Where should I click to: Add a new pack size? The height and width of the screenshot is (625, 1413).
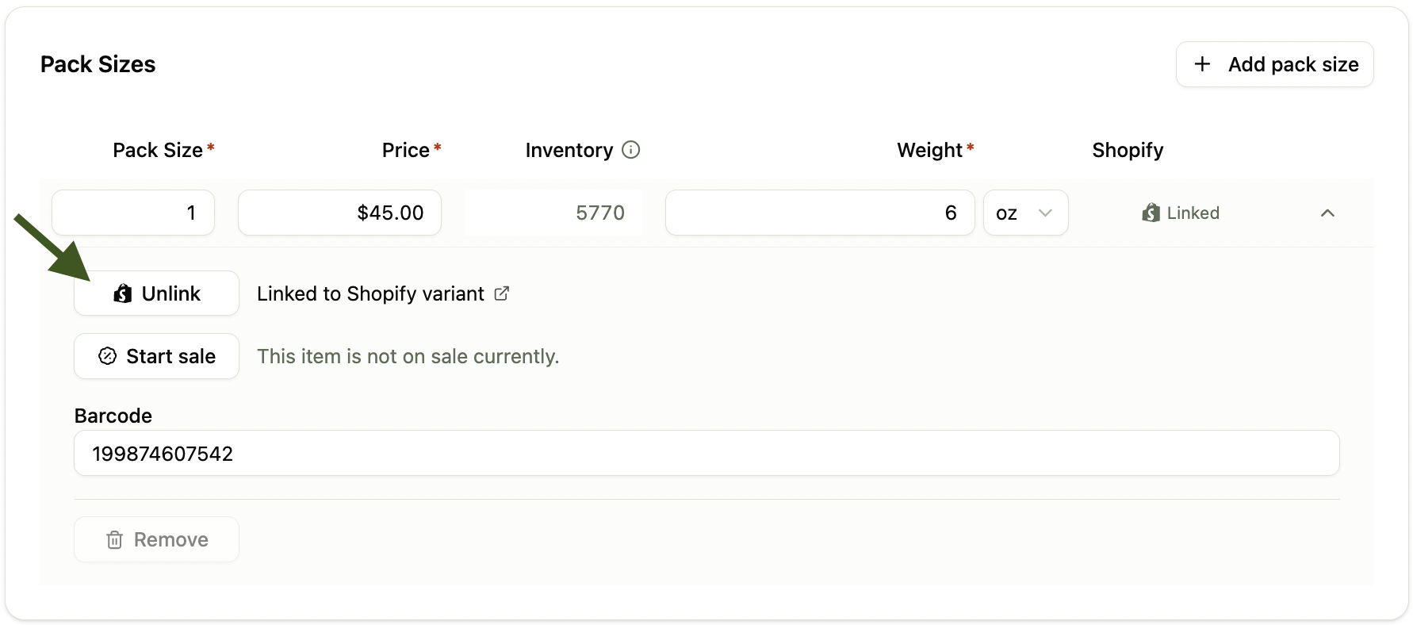pyautogui.click(x=1274, y=64)
